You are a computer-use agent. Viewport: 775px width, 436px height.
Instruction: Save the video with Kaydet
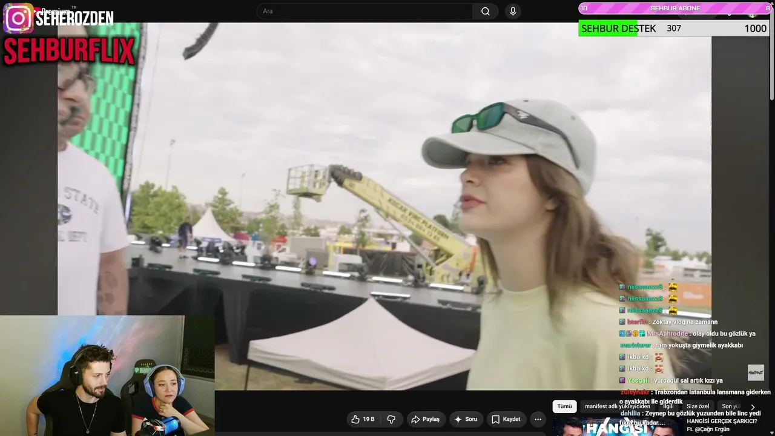click(x=506, y=419)
